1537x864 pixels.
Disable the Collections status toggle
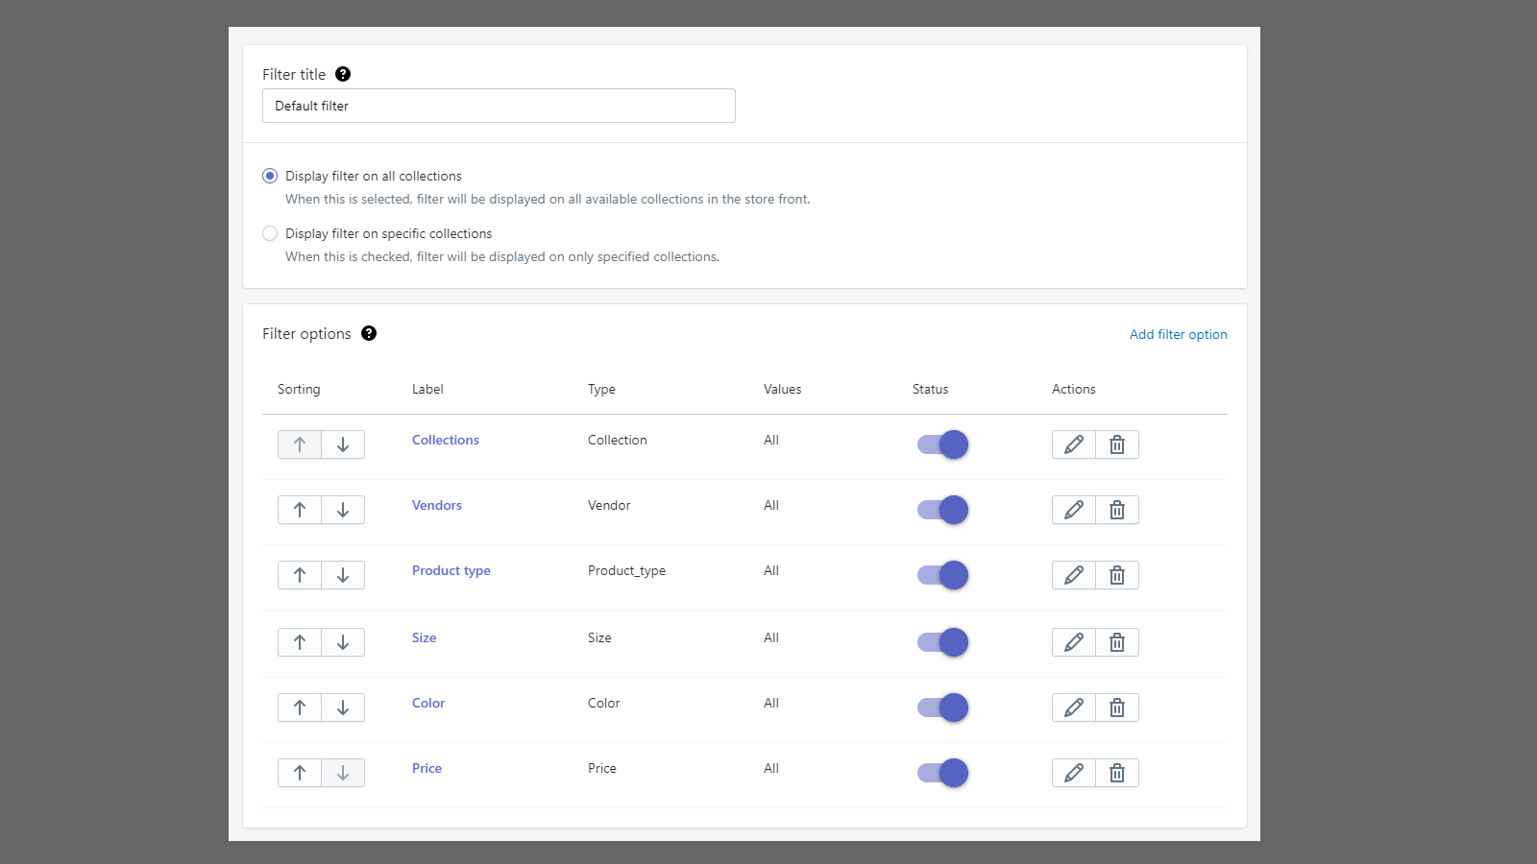click(941, 444)
